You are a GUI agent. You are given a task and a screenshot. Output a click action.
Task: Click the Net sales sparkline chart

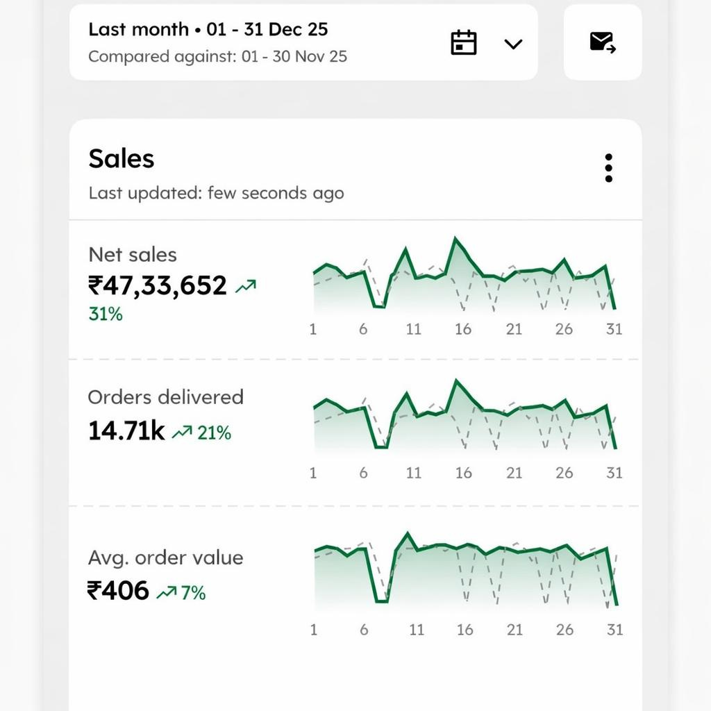(464, 278)
